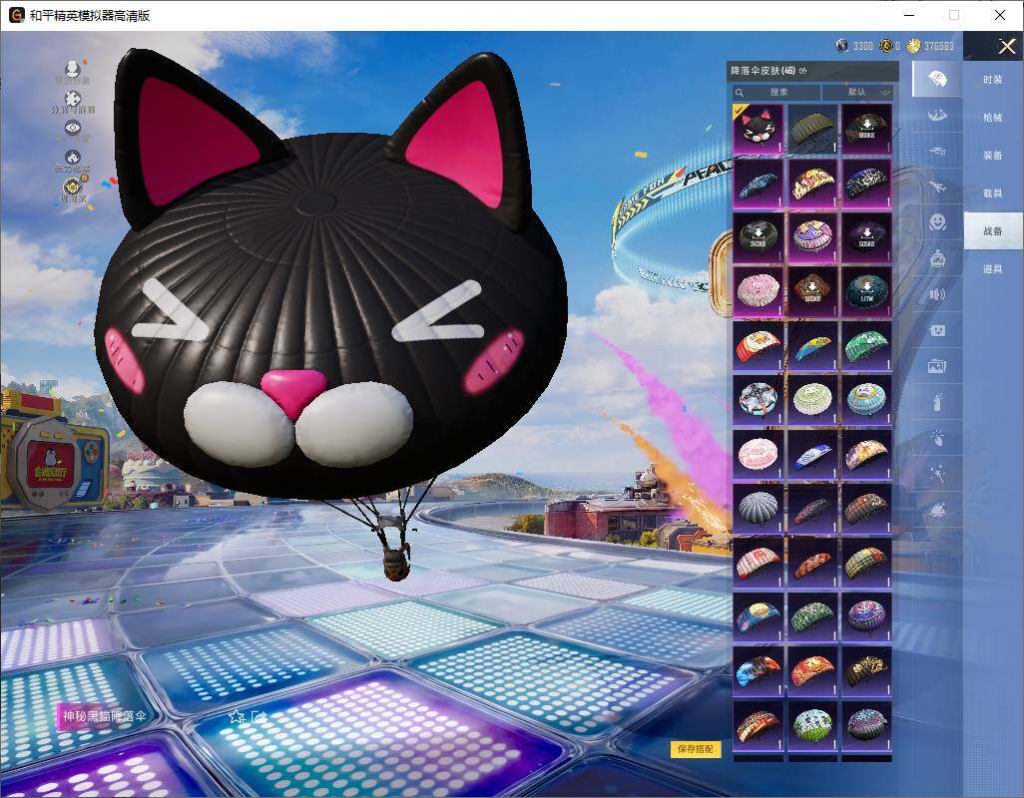Screen dimensions: 1024x798
Task: Open the 默认 sort dropdown
Action: (x=856, y=92)
